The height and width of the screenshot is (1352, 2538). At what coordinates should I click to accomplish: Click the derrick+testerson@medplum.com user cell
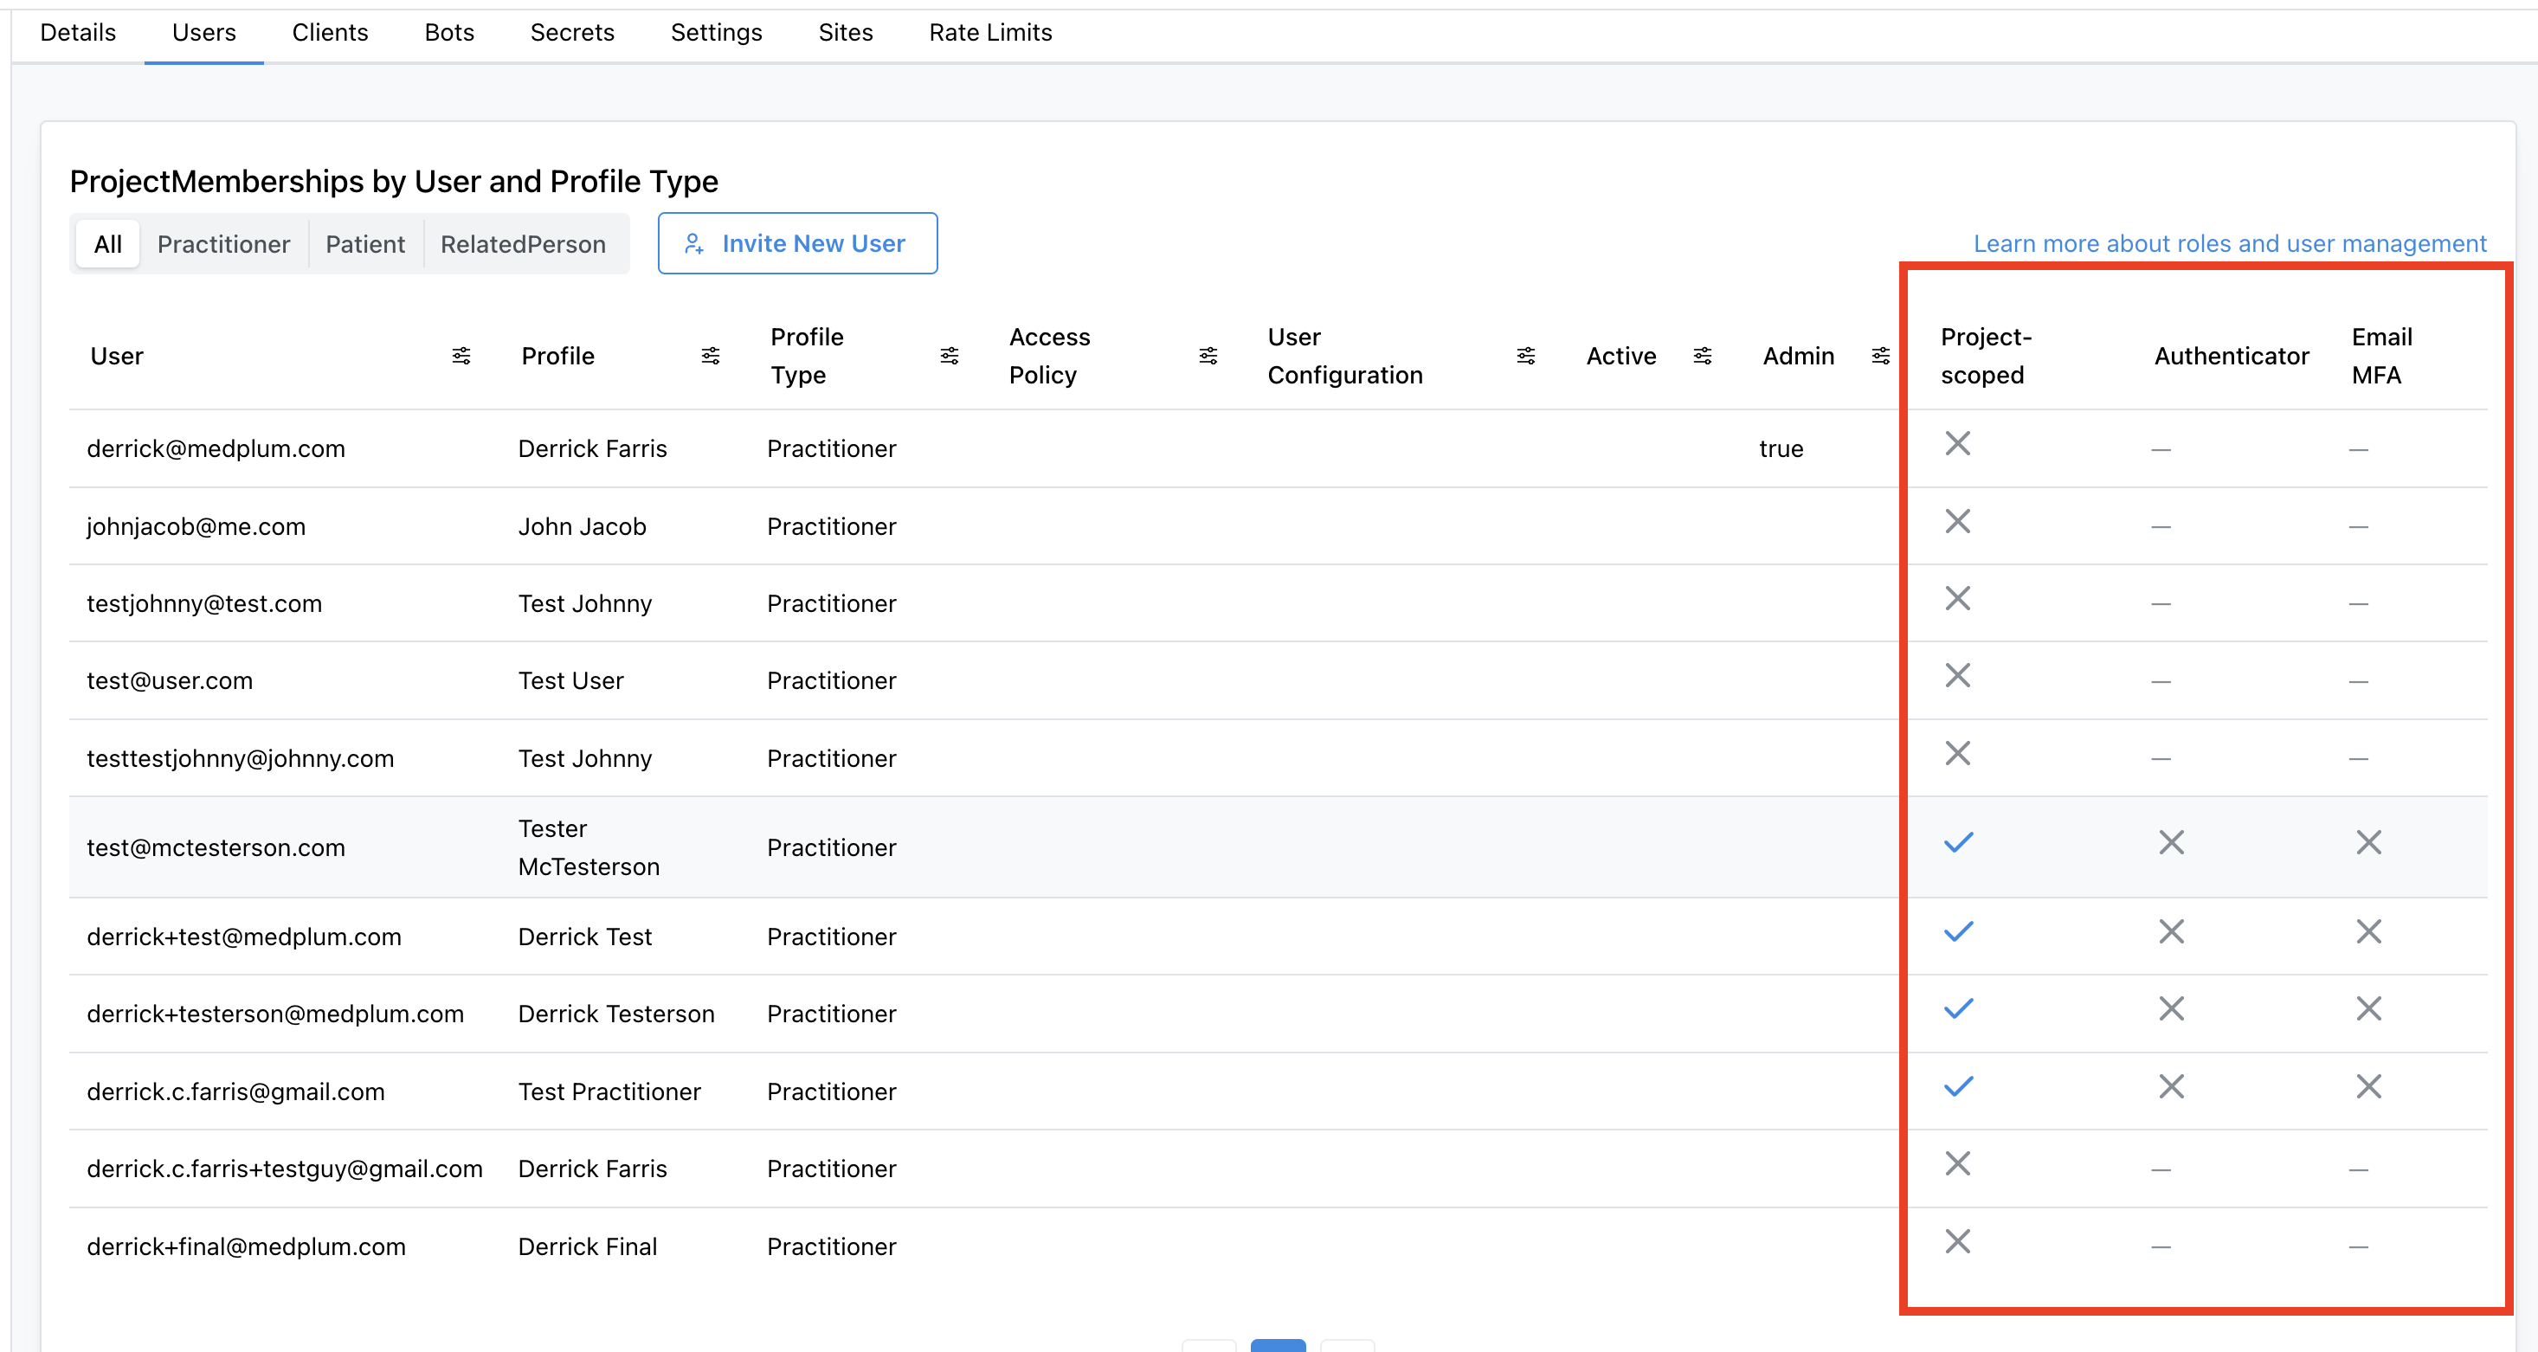(x=275, y=1013)
